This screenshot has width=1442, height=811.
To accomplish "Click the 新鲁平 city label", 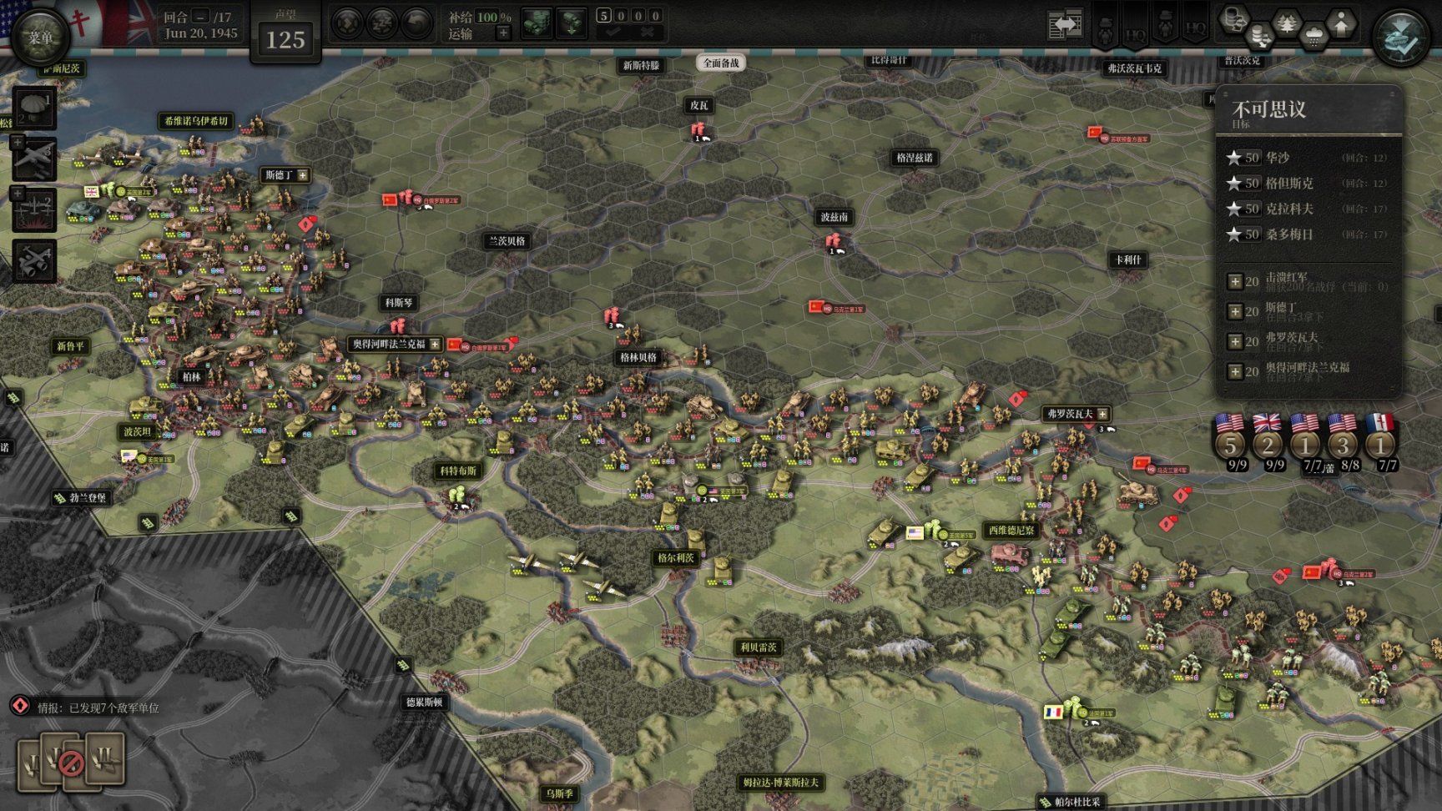I will (70, 346).
